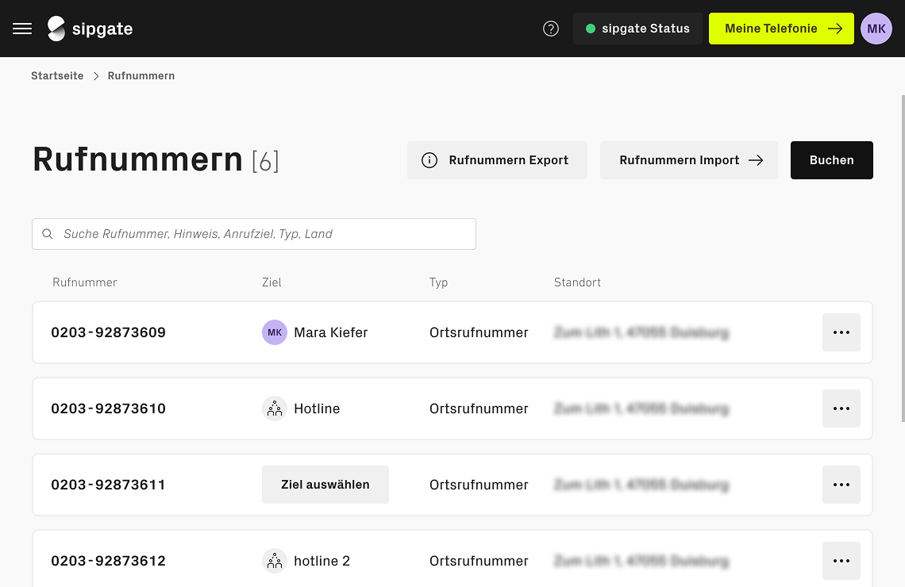The width and height of the screenshot is (905, 587).
Task: Open options menu for 0203-92873611
Action: (x=841, y=485)
